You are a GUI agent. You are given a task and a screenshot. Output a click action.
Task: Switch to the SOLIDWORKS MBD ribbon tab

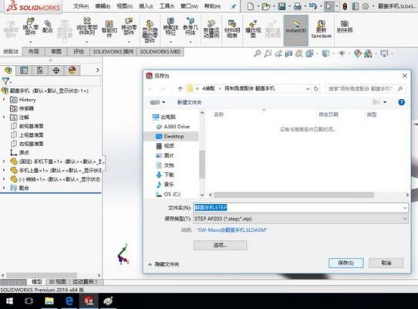click(x=160, y=52)
